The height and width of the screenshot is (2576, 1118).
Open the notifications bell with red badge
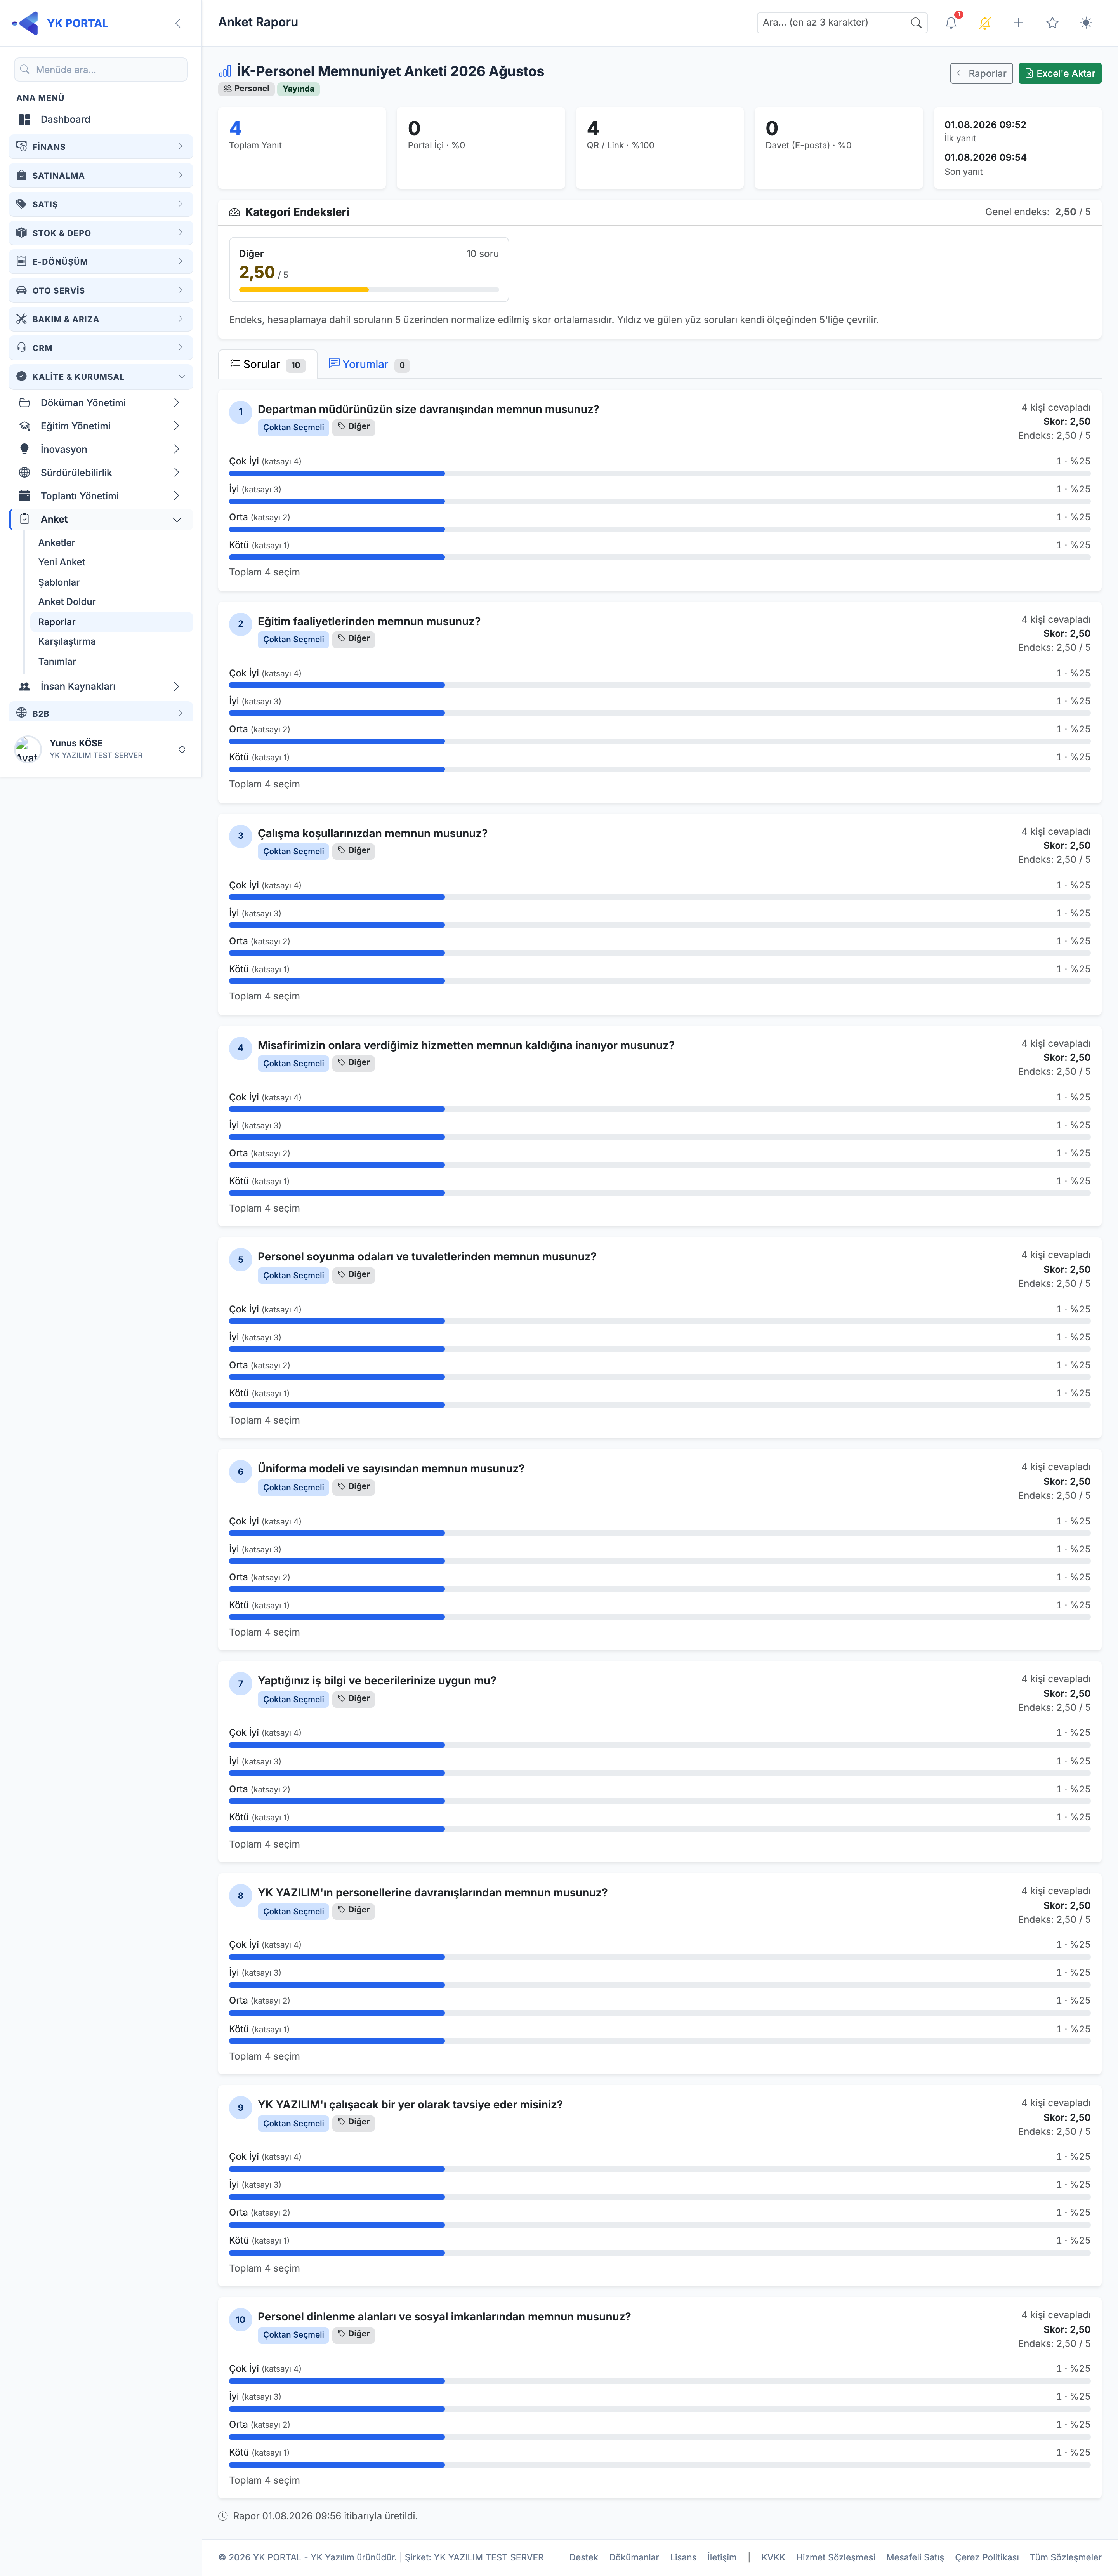[951, 22]
